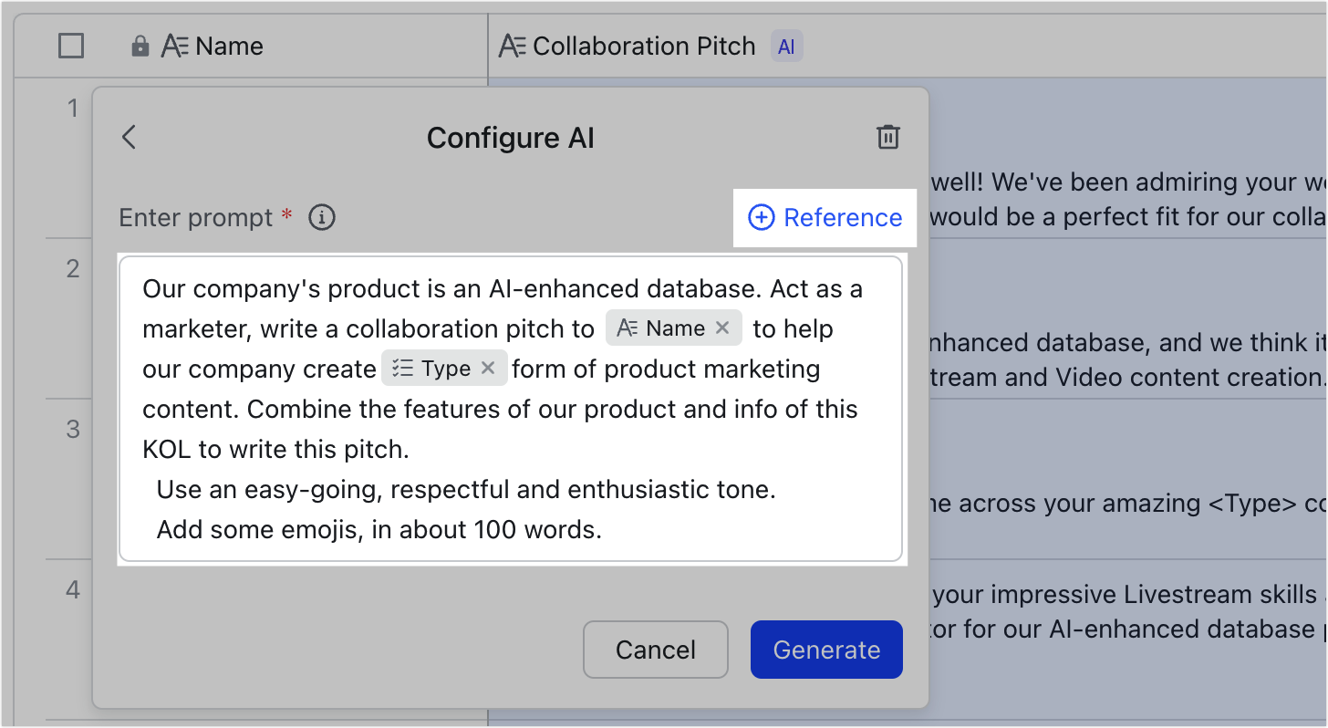Cancel the AI configuration

tap(655, 650)
